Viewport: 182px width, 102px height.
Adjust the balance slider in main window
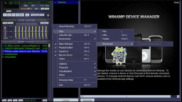(x=37, y=9)
